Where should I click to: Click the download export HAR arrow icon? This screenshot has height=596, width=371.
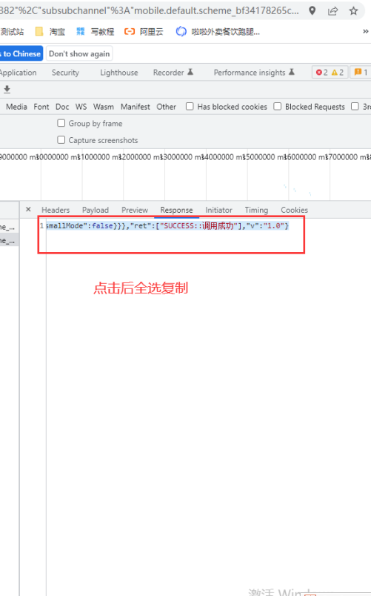(x=7, y=89)
